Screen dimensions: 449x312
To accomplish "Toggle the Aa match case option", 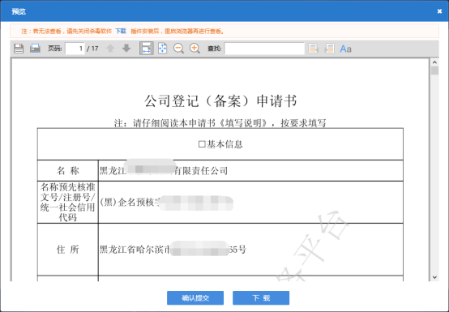I will pyautogui.click(x=345, y=49).
